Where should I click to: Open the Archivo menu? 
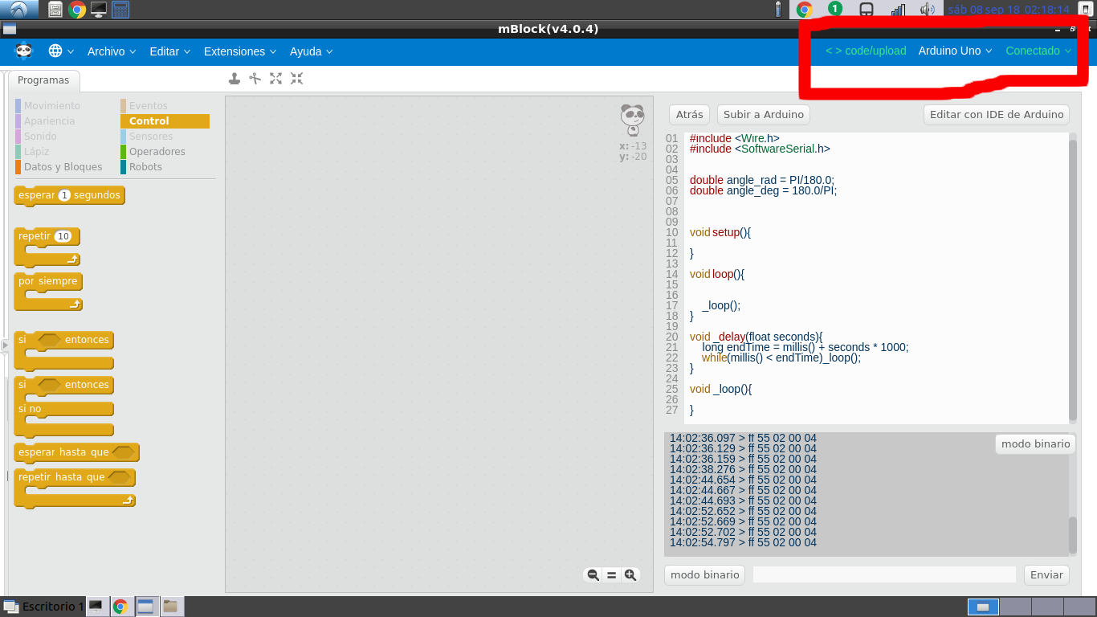click(112, 51)
